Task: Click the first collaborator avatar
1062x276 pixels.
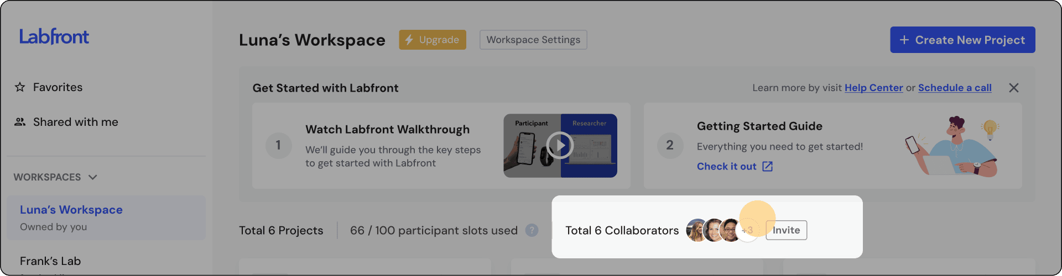Action: (697, 230)
